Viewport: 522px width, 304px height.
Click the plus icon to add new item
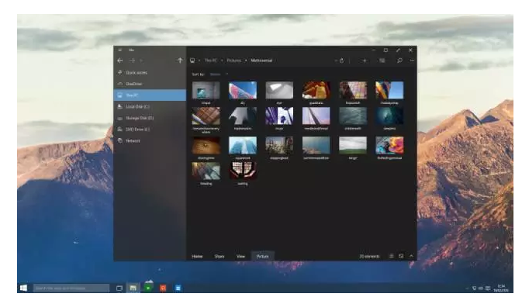point(365,60)
